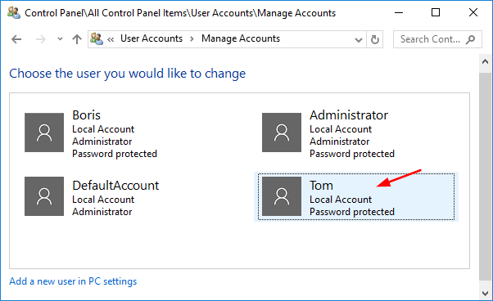This screenshot has height=301, width=493.
Task: Select the Administrator account avatar
Action: pyautogui.click(x=282, y=133)
